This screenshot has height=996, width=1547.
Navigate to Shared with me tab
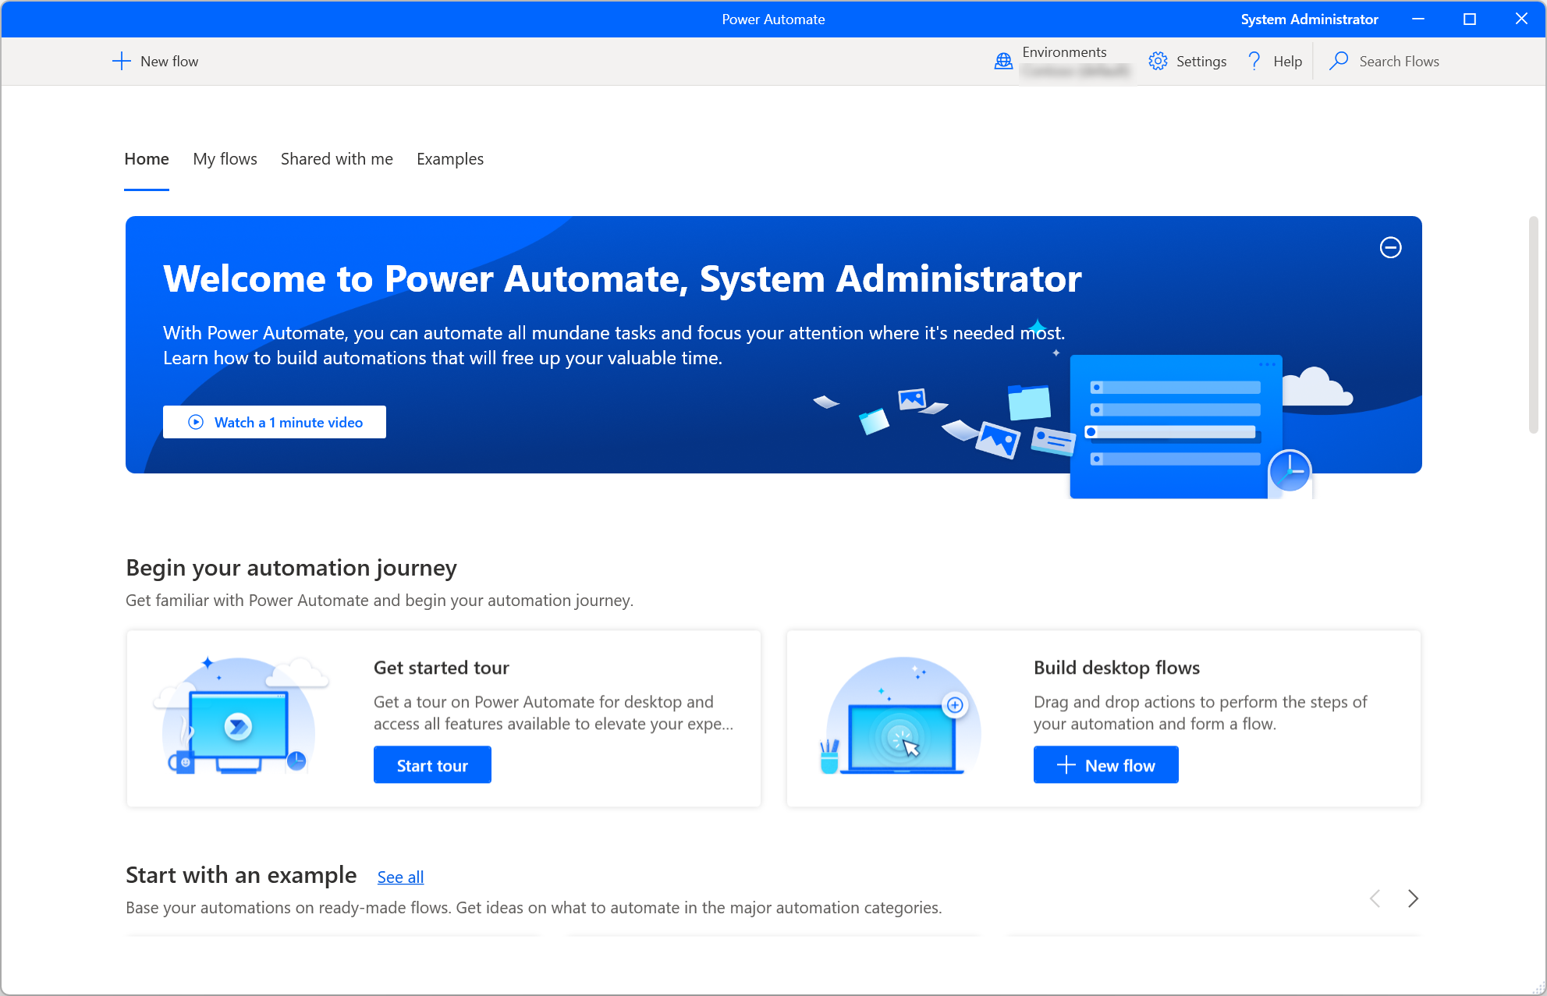point(336,159)
